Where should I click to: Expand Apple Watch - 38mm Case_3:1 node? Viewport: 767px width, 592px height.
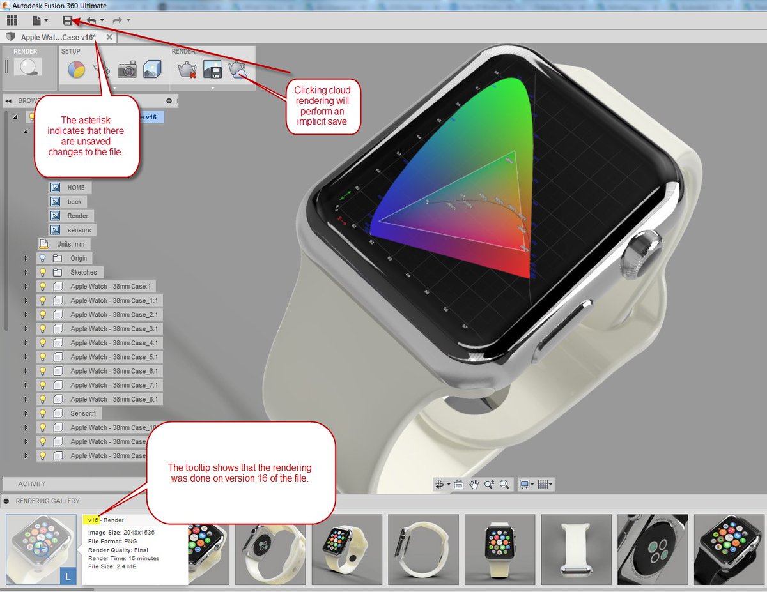tap(26, 329)
